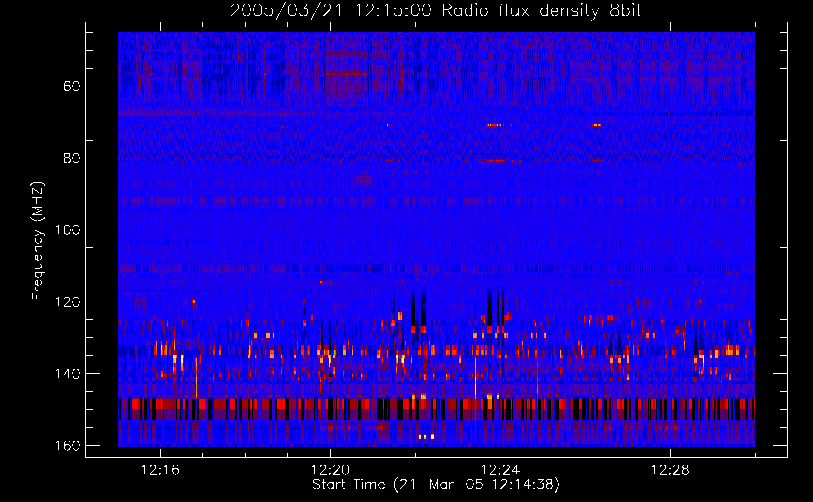The image size is (813, 502).
Task: Click the 80 frequency tick label
Action: point(72,158)
